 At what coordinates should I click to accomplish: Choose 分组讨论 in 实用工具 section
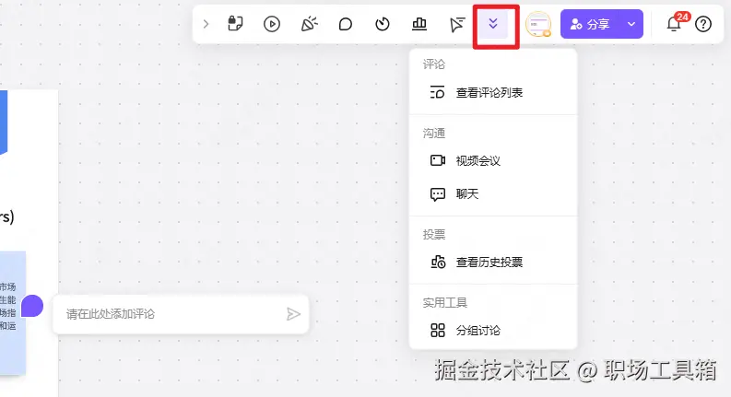click(x=493, y=331)
